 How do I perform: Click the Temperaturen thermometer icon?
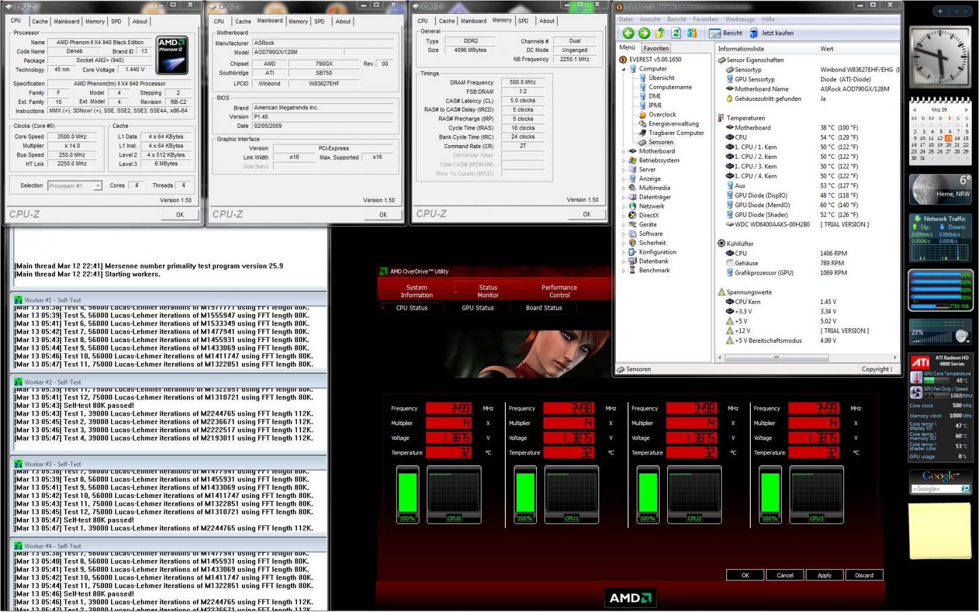point(721,118)
